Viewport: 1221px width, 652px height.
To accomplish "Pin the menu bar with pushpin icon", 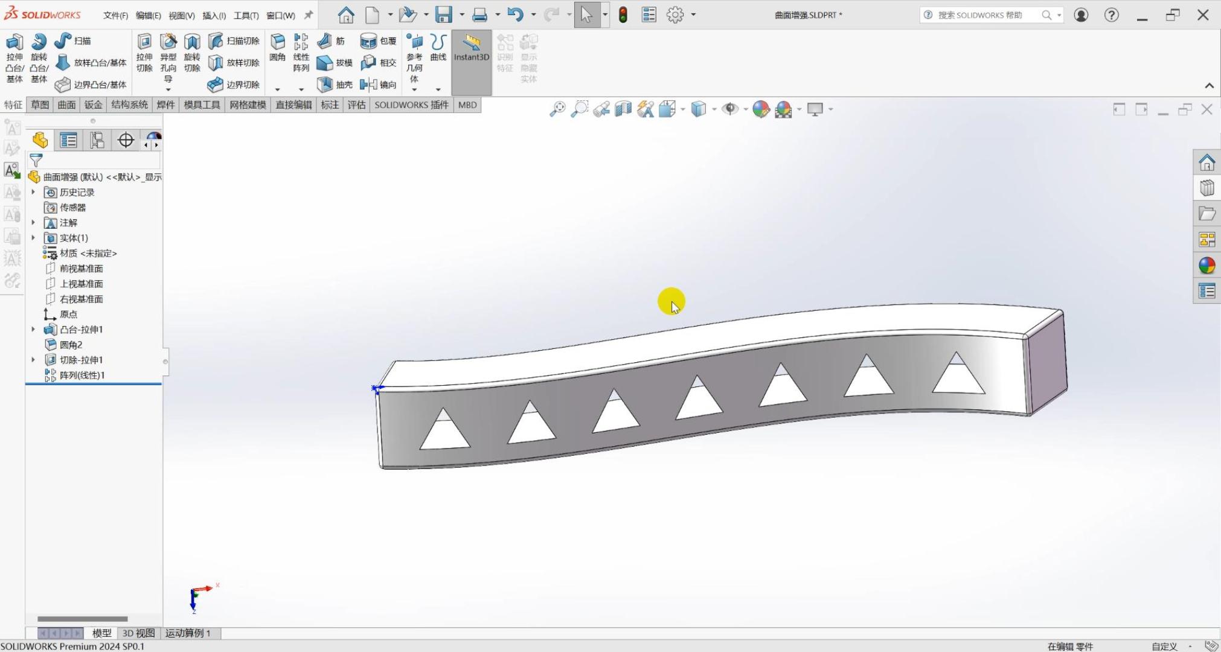I will click(309, 15).
